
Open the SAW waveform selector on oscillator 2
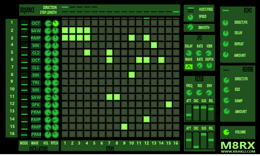[36, 31]
